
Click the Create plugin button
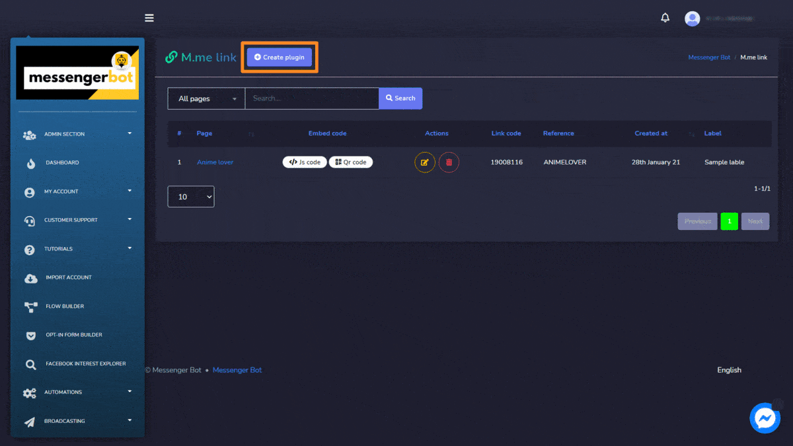(x=279, y=57)
